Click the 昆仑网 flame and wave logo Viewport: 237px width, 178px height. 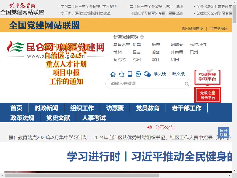pyautogui.click(x=16, y=46)
